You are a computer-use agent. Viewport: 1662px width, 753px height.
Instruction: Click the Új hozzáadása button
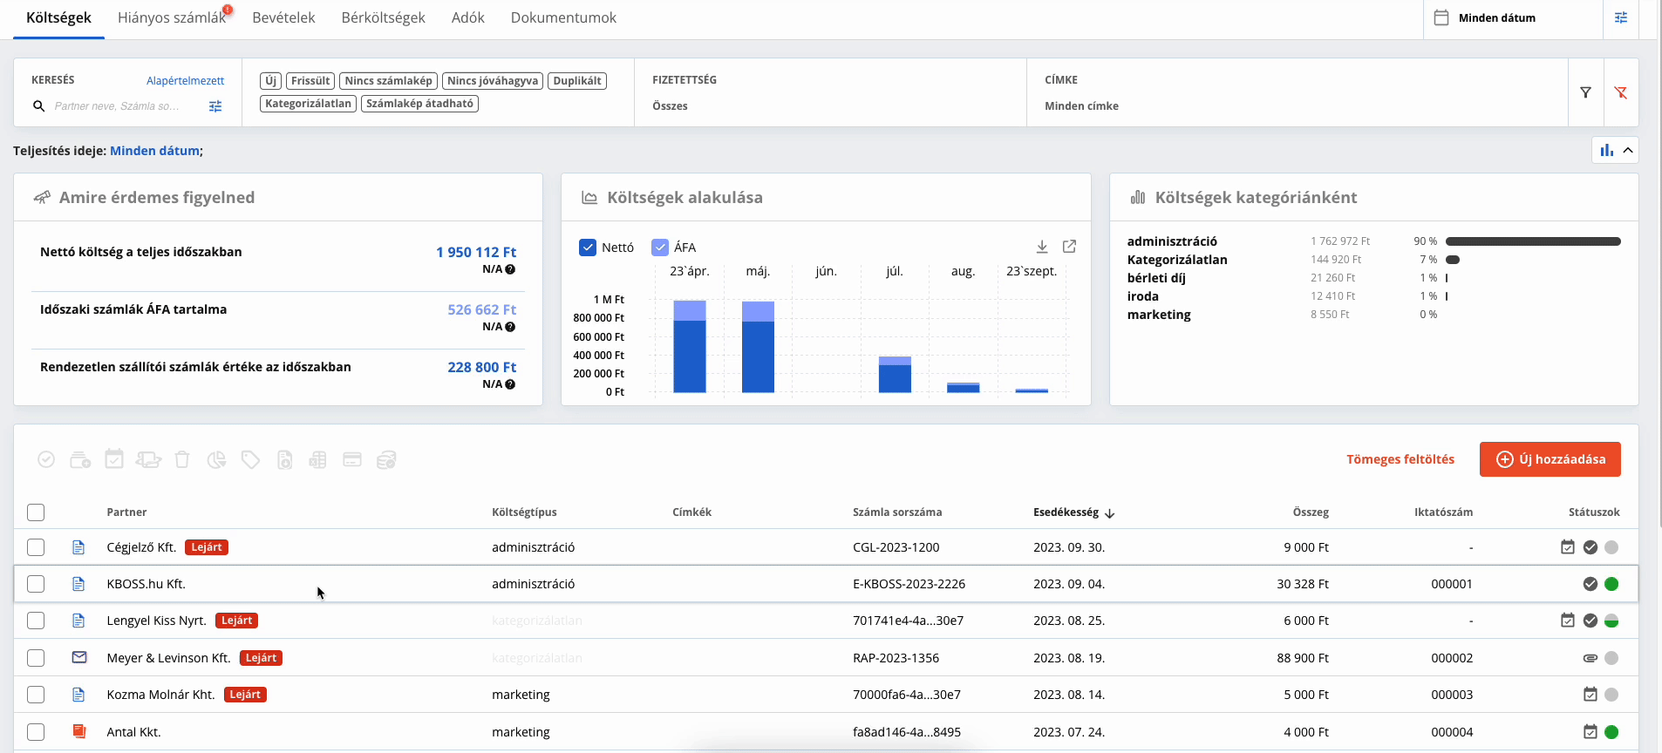(1550, 459)
